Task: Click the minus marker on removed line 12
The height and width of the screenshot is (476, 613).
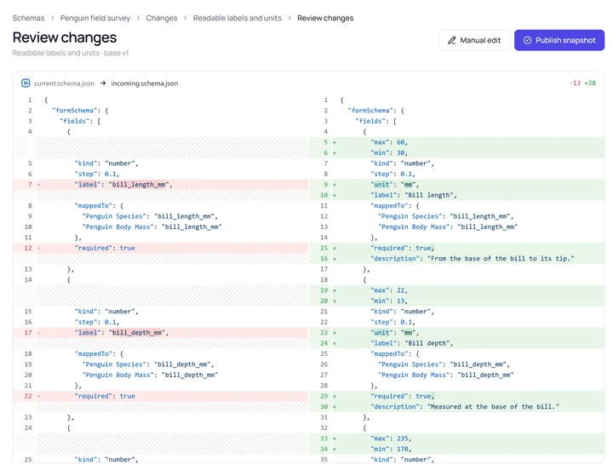Action: click(x=38, y=248)
